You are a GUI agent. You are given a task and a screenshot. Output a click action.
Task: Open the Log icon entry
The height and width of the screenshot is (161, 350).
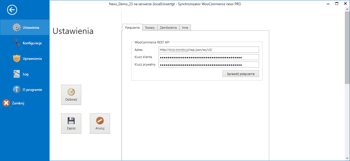(17, 74)
